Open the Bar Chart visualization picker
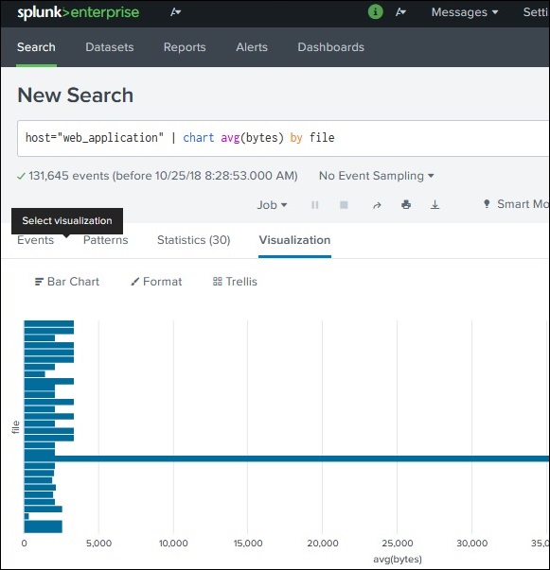Viewport: 550px width, 570px height. (x=67, y=282)
